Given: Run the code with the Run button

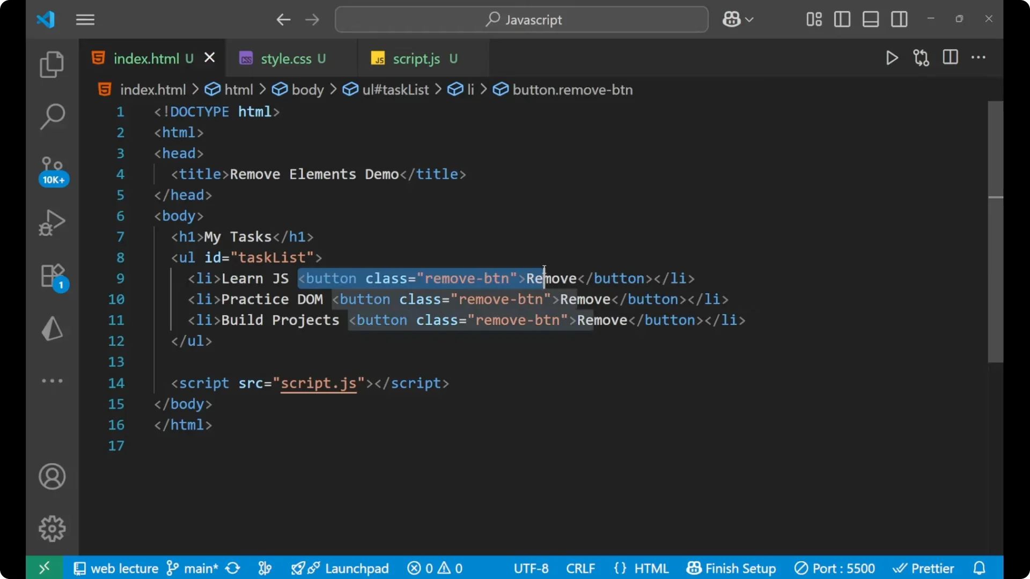Looking at the screenshot, I should point(892,58).
